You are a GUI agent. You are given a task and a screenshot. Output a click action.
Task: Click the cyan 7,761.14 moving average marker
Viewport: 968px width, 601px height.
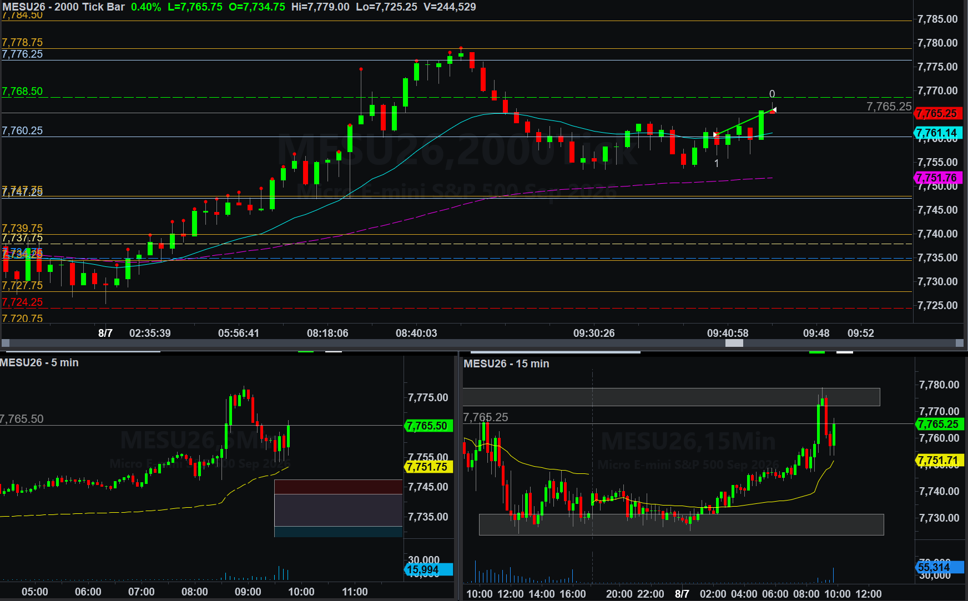tap(937, 133)
